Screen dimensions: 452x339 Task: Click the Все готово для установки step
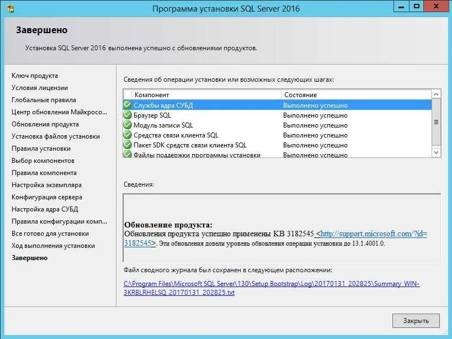[x=50, y=234]
